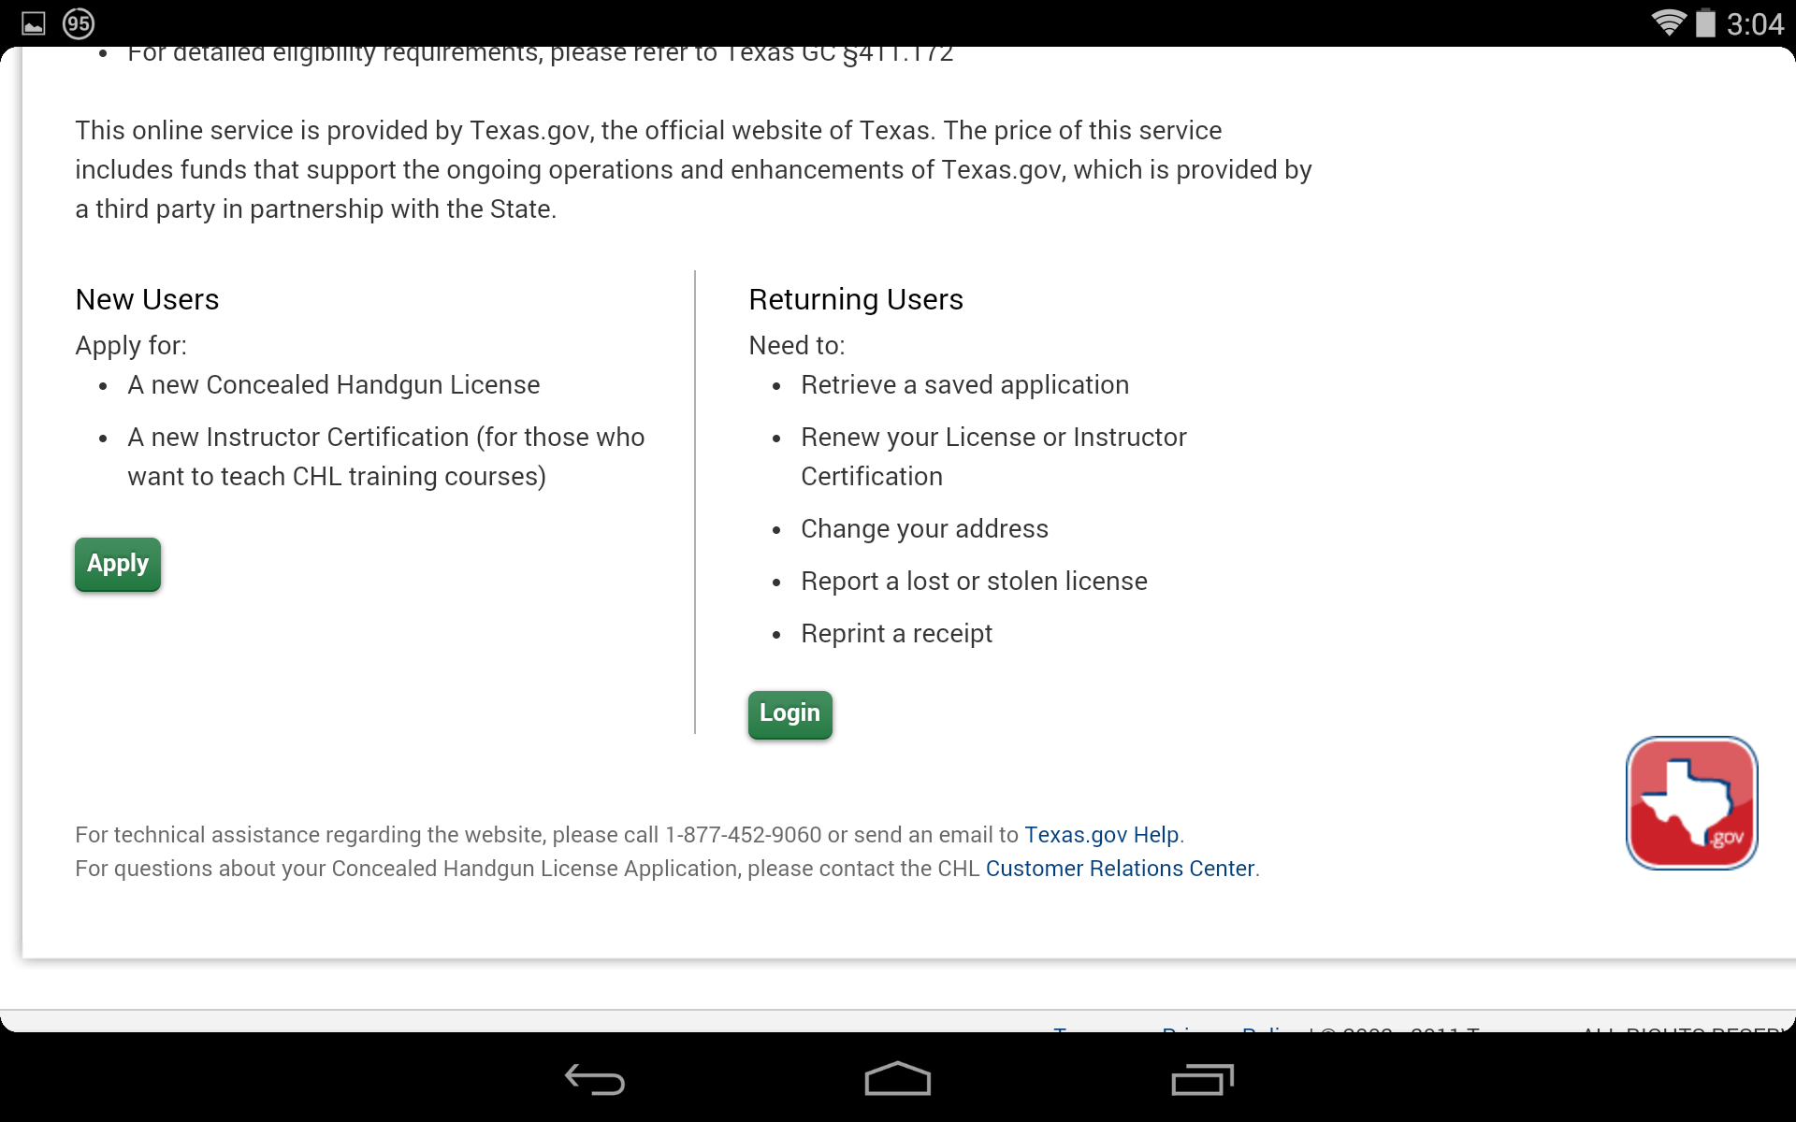The image size is (1796, 1122).
Task: Tap the image notification icon
Action: (x=34, y=23)
